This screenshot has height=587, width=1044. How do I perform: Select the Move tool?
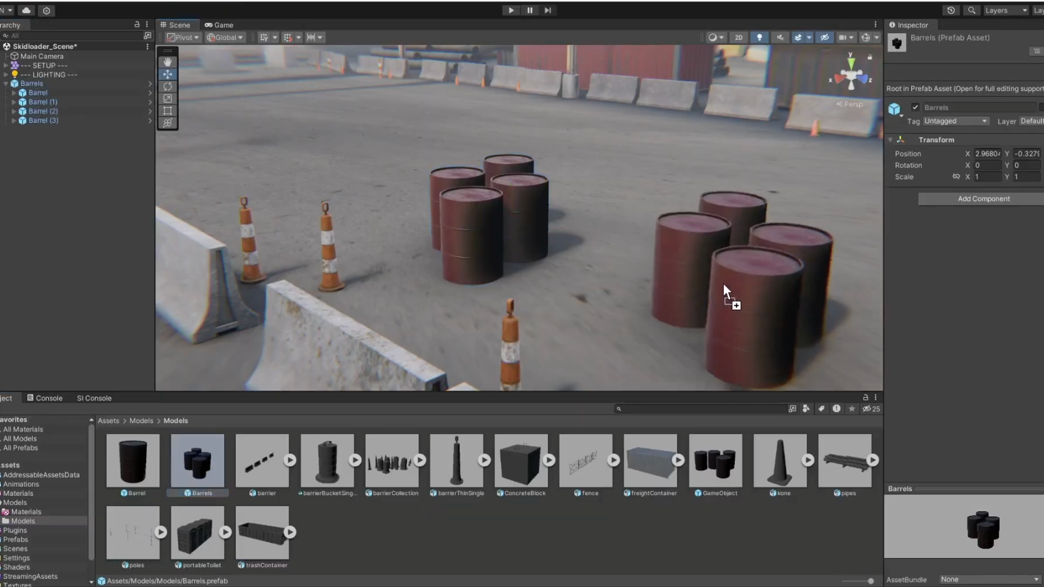pyautogui.click(x=167, y=74)
